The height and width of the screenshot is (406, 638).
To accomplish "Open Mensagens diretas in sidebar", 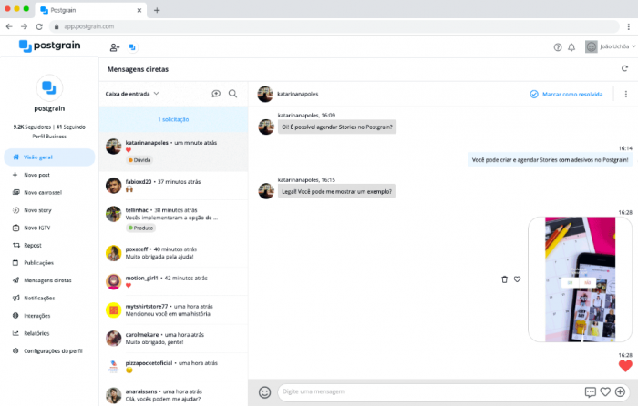I will point(42,280).
